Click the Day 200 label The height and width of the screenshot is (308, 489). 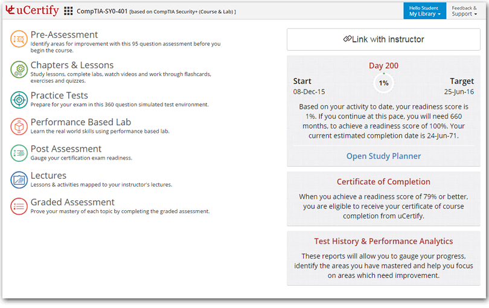pos(383,66)
